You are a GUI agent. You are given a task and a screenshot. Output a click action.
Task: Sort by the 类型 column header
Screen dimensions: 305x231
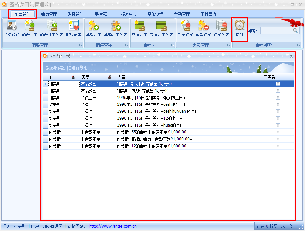98,77
